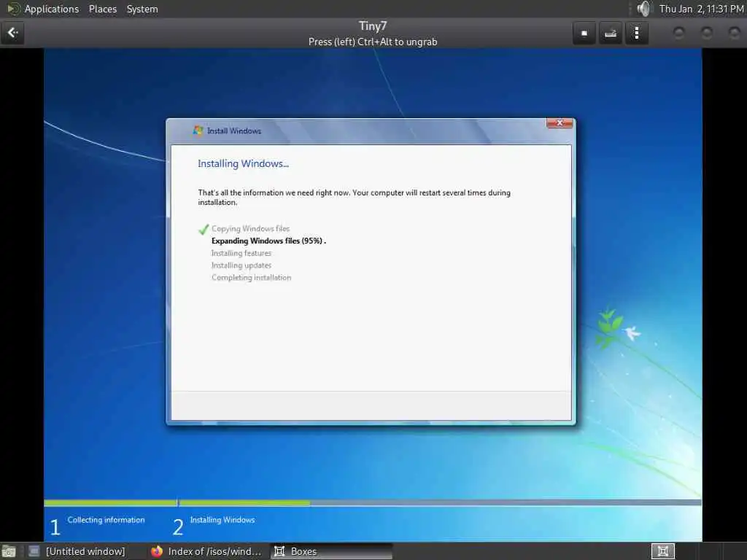Click the fullscreen square button in Boxes header
747x560 pixels.
(x=584, y=33)
